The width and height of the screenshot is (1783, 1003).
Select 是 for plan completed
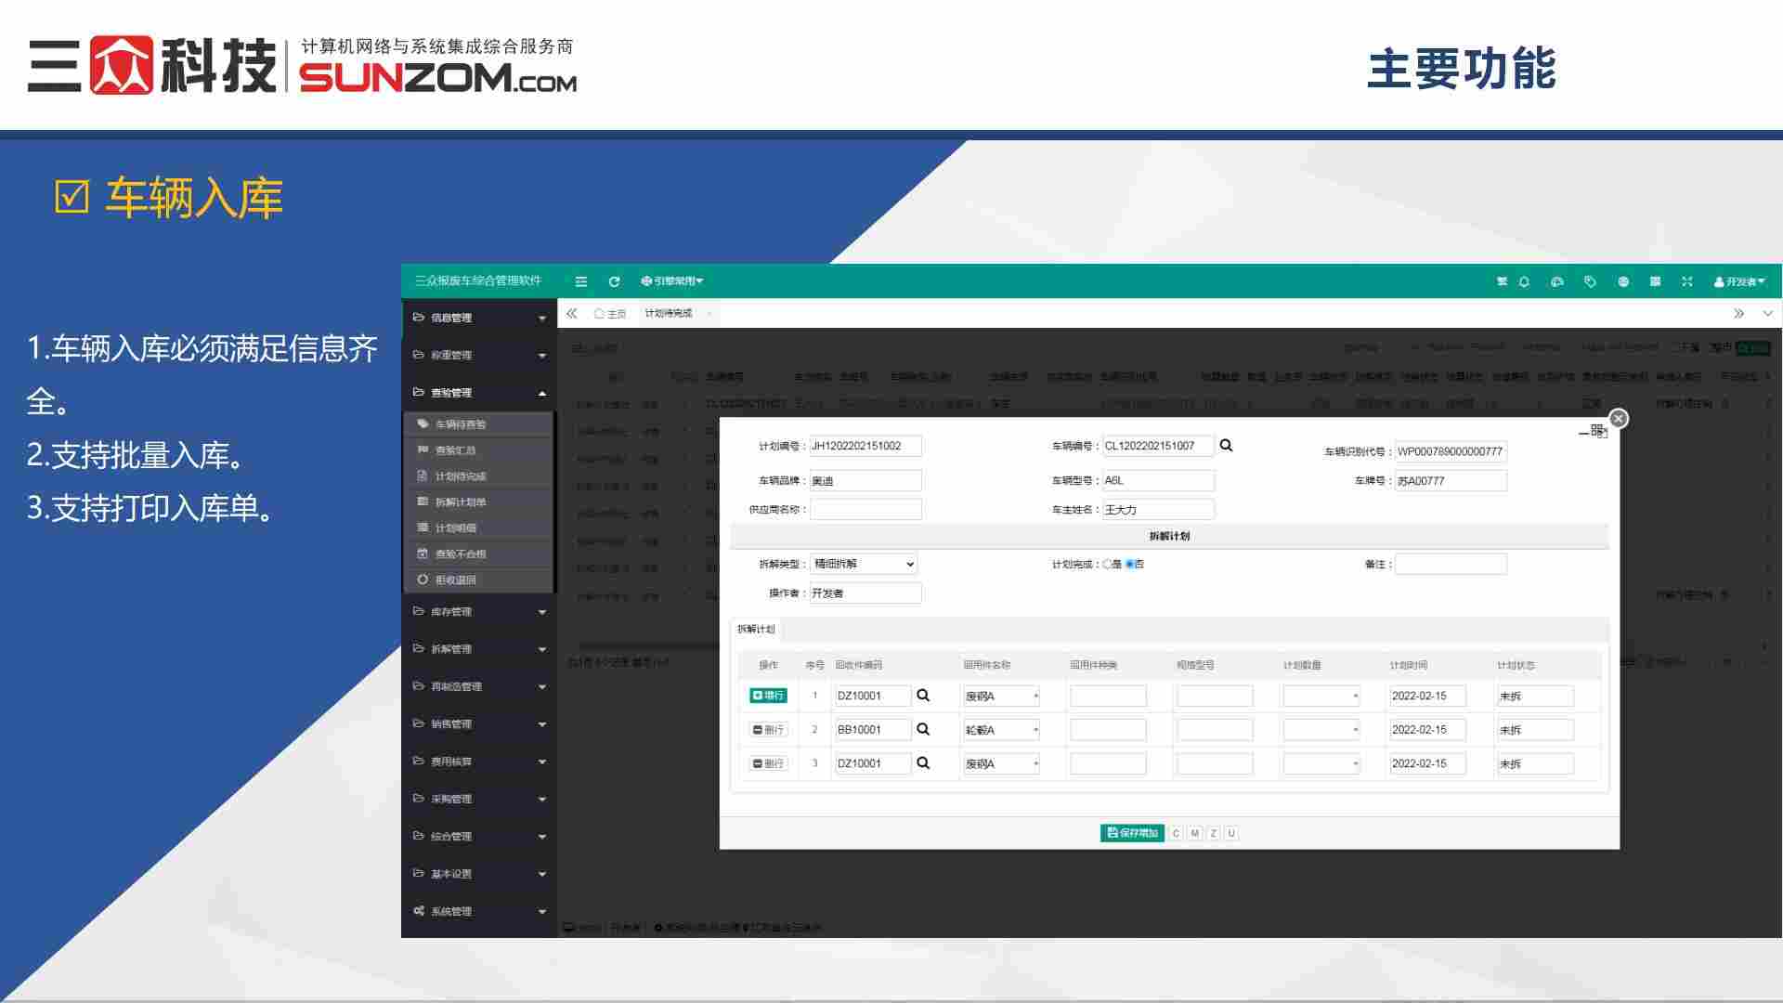click(x=1107, y=565)
